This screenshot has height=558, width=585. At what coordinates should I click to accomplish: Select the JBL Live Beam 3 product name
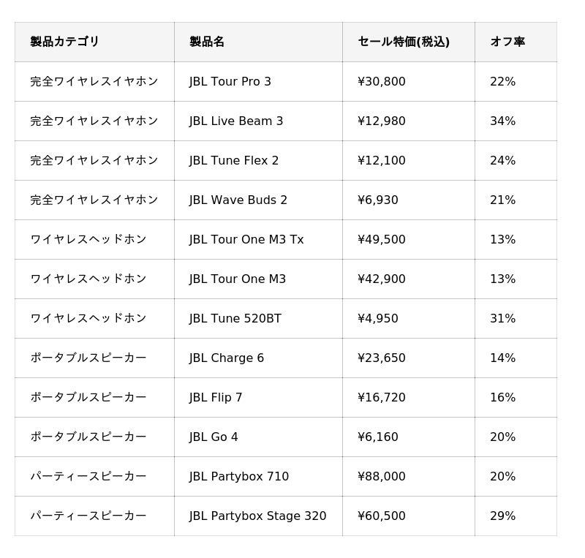(x=236, y=121)
